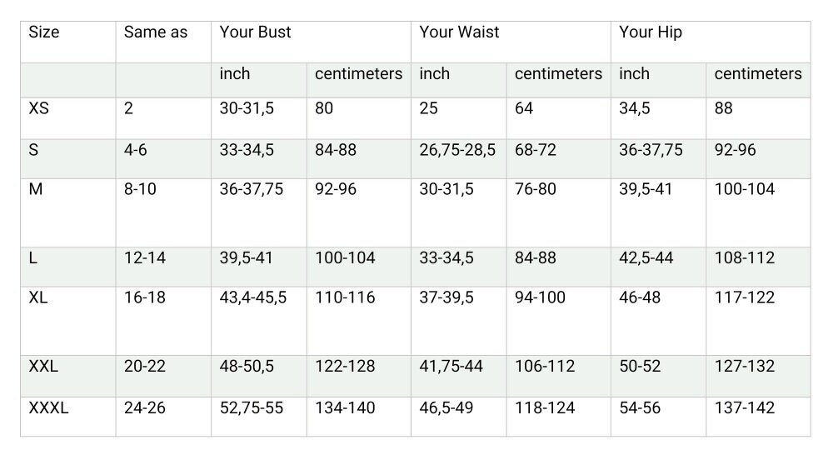Select the XXL size row label
Image resolution: width=833 pixels, height=450 pixels.
43,366
